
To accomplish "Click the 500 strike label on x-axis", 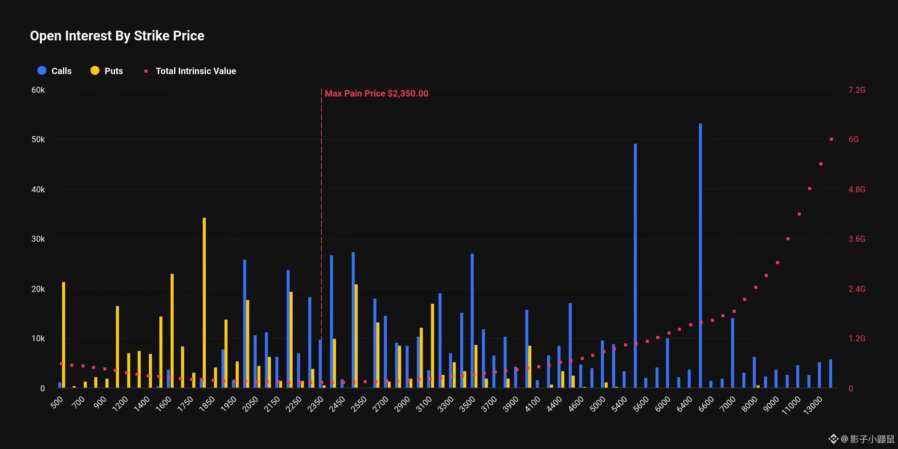I will pyautogui.click(x=57, y=403).
